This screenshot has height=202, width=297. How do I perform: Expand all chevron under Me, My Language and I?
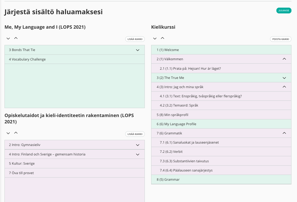8,39
